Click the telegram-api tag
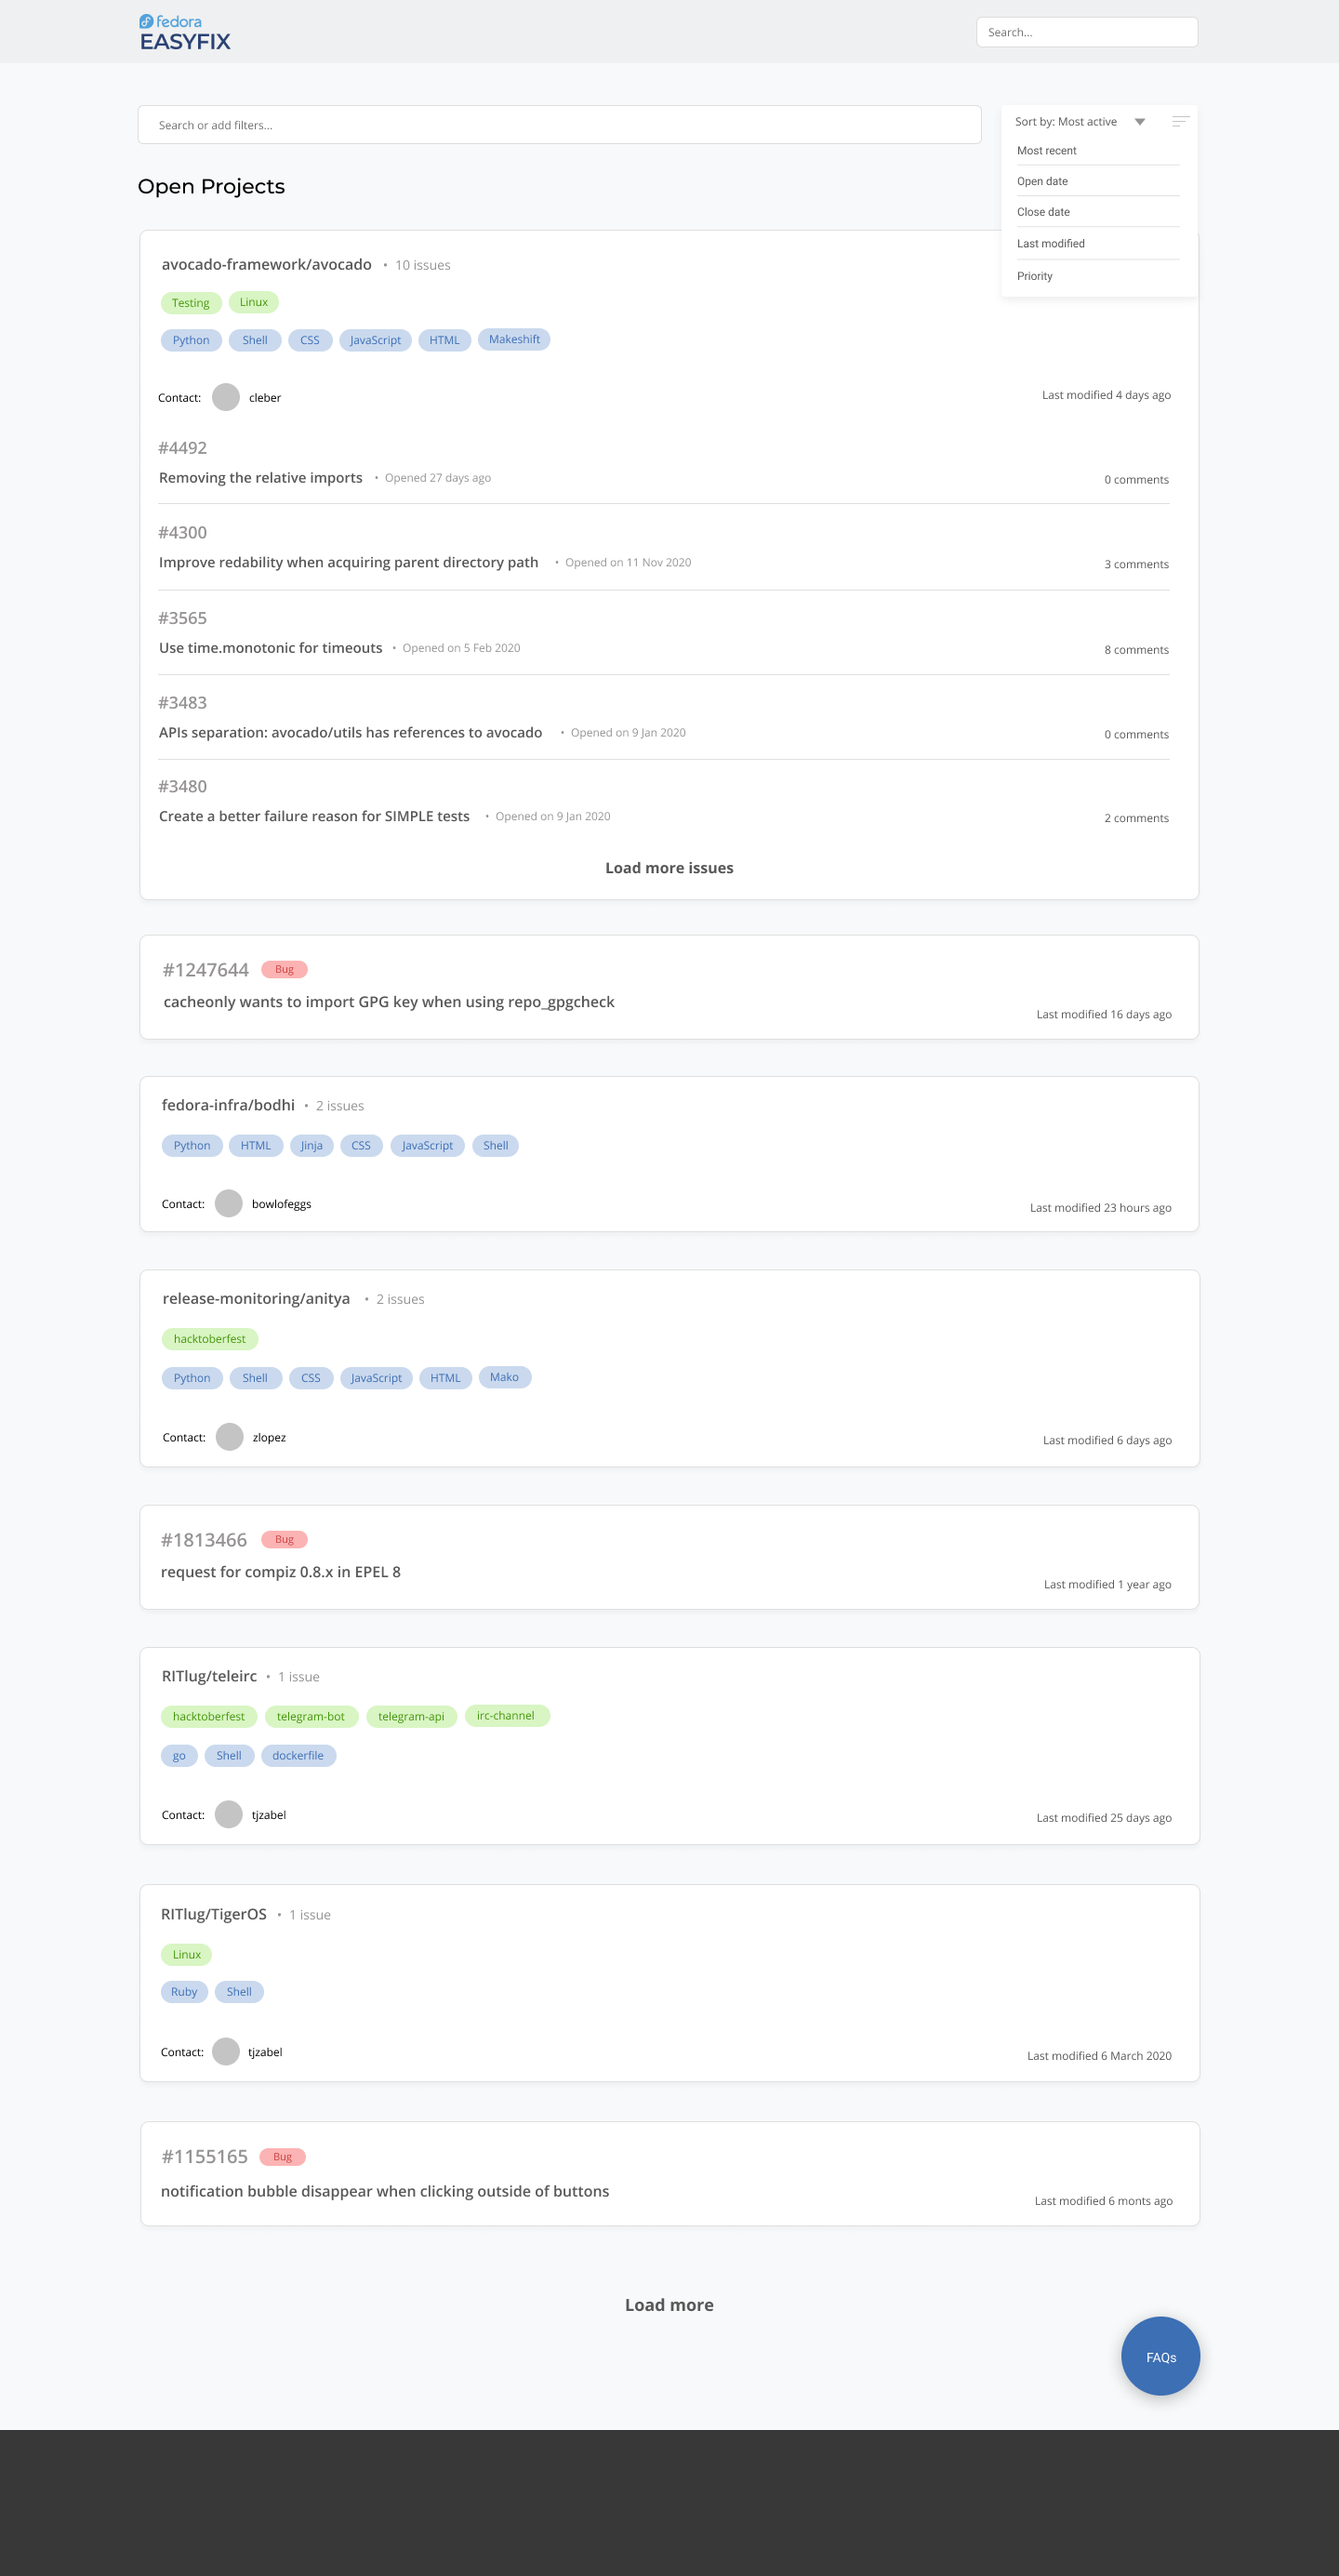Viewport: 1339px width, 2576px height. [411, 1716]
